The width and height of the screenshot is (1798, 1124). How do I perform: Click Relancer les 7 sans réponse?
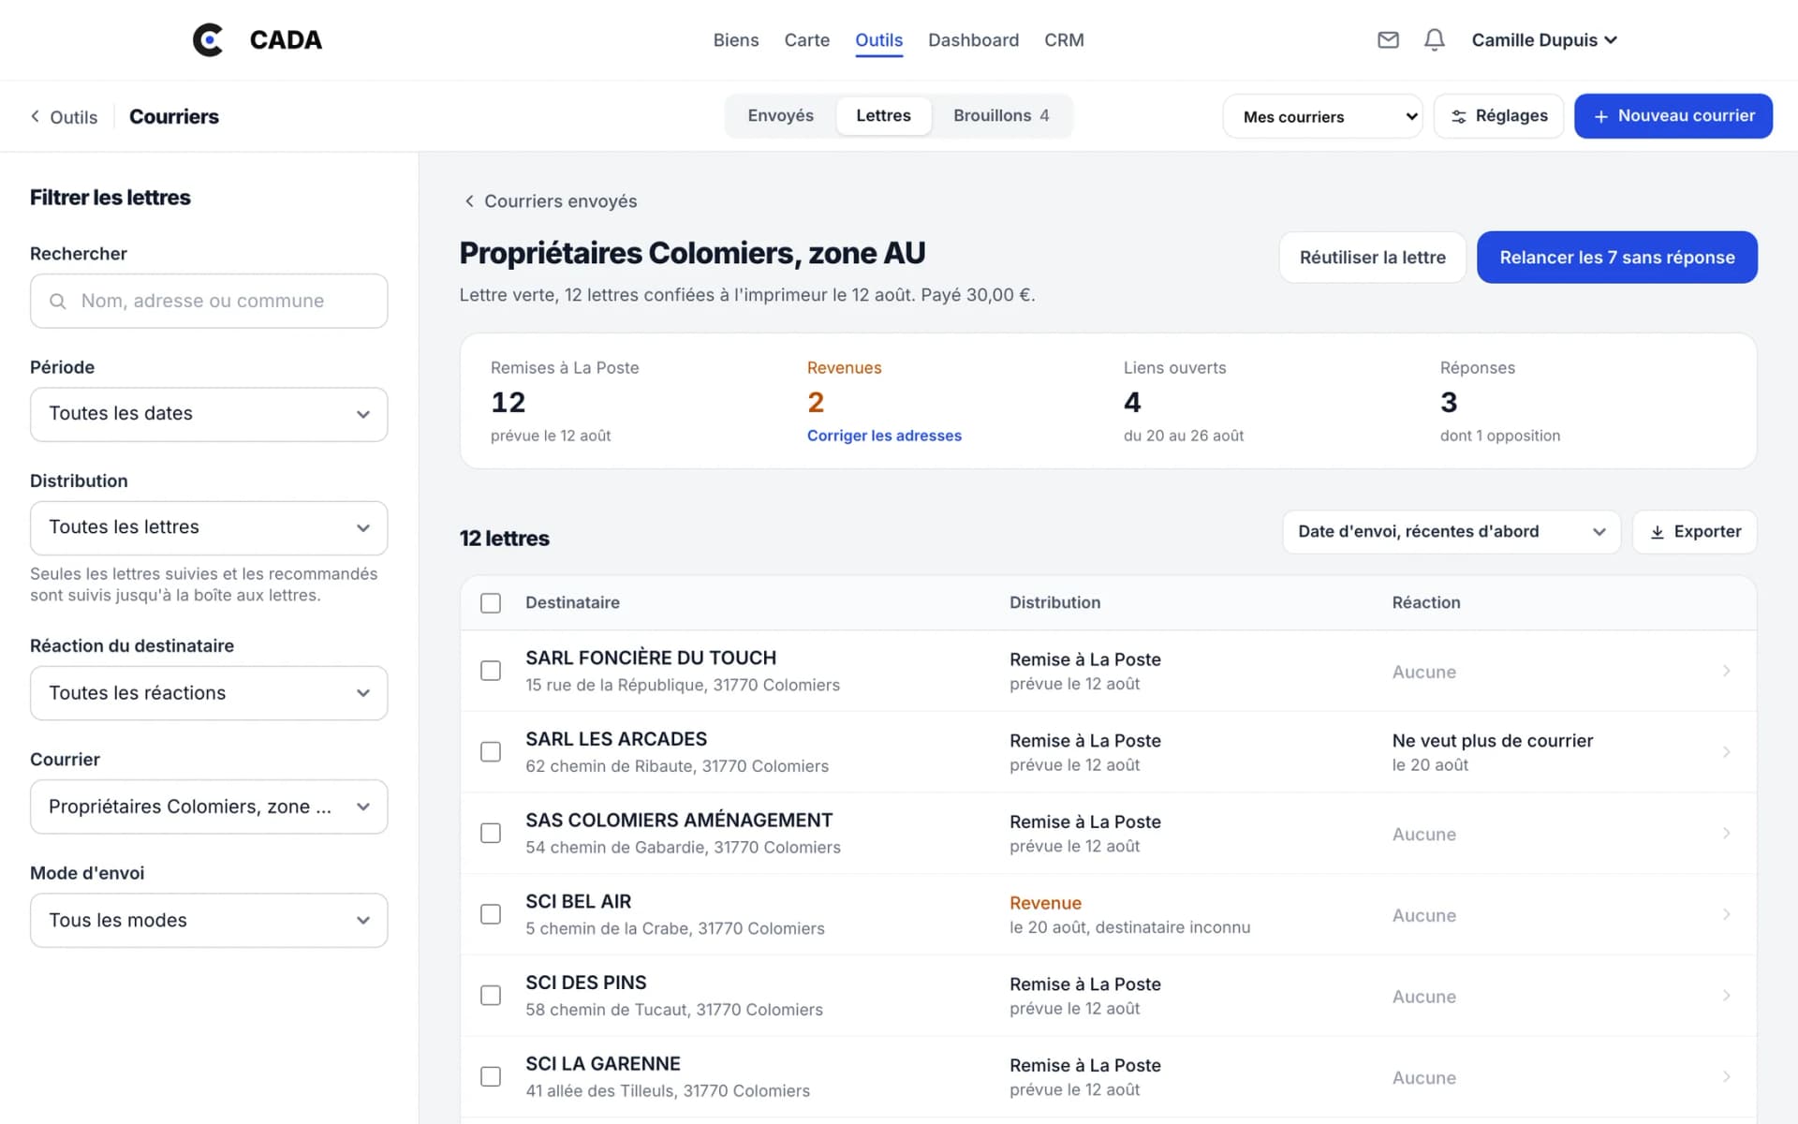(x=1616, y=257)
